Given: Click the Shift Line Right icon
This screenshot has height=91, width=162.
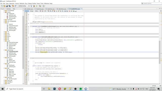Looking at the screenshot, I should 67,11.
